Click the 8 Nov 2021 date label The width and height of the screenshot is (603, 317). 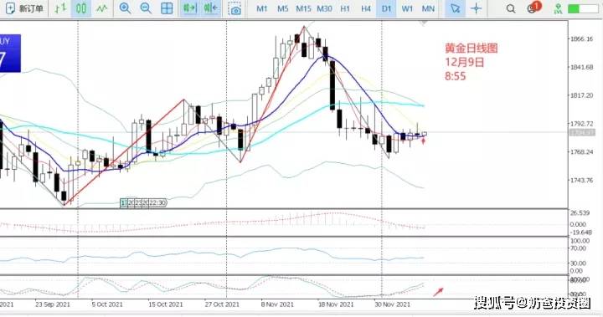pos(277,304)
